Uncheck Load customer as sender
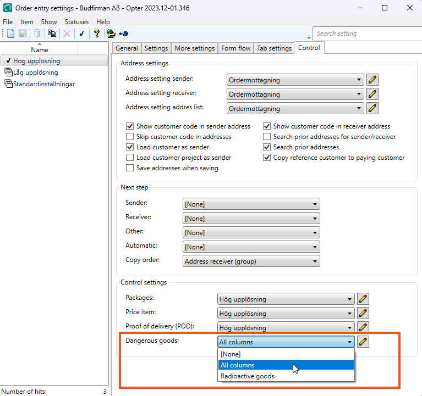The width and height of the screenshot is (422, 396). 130,147
